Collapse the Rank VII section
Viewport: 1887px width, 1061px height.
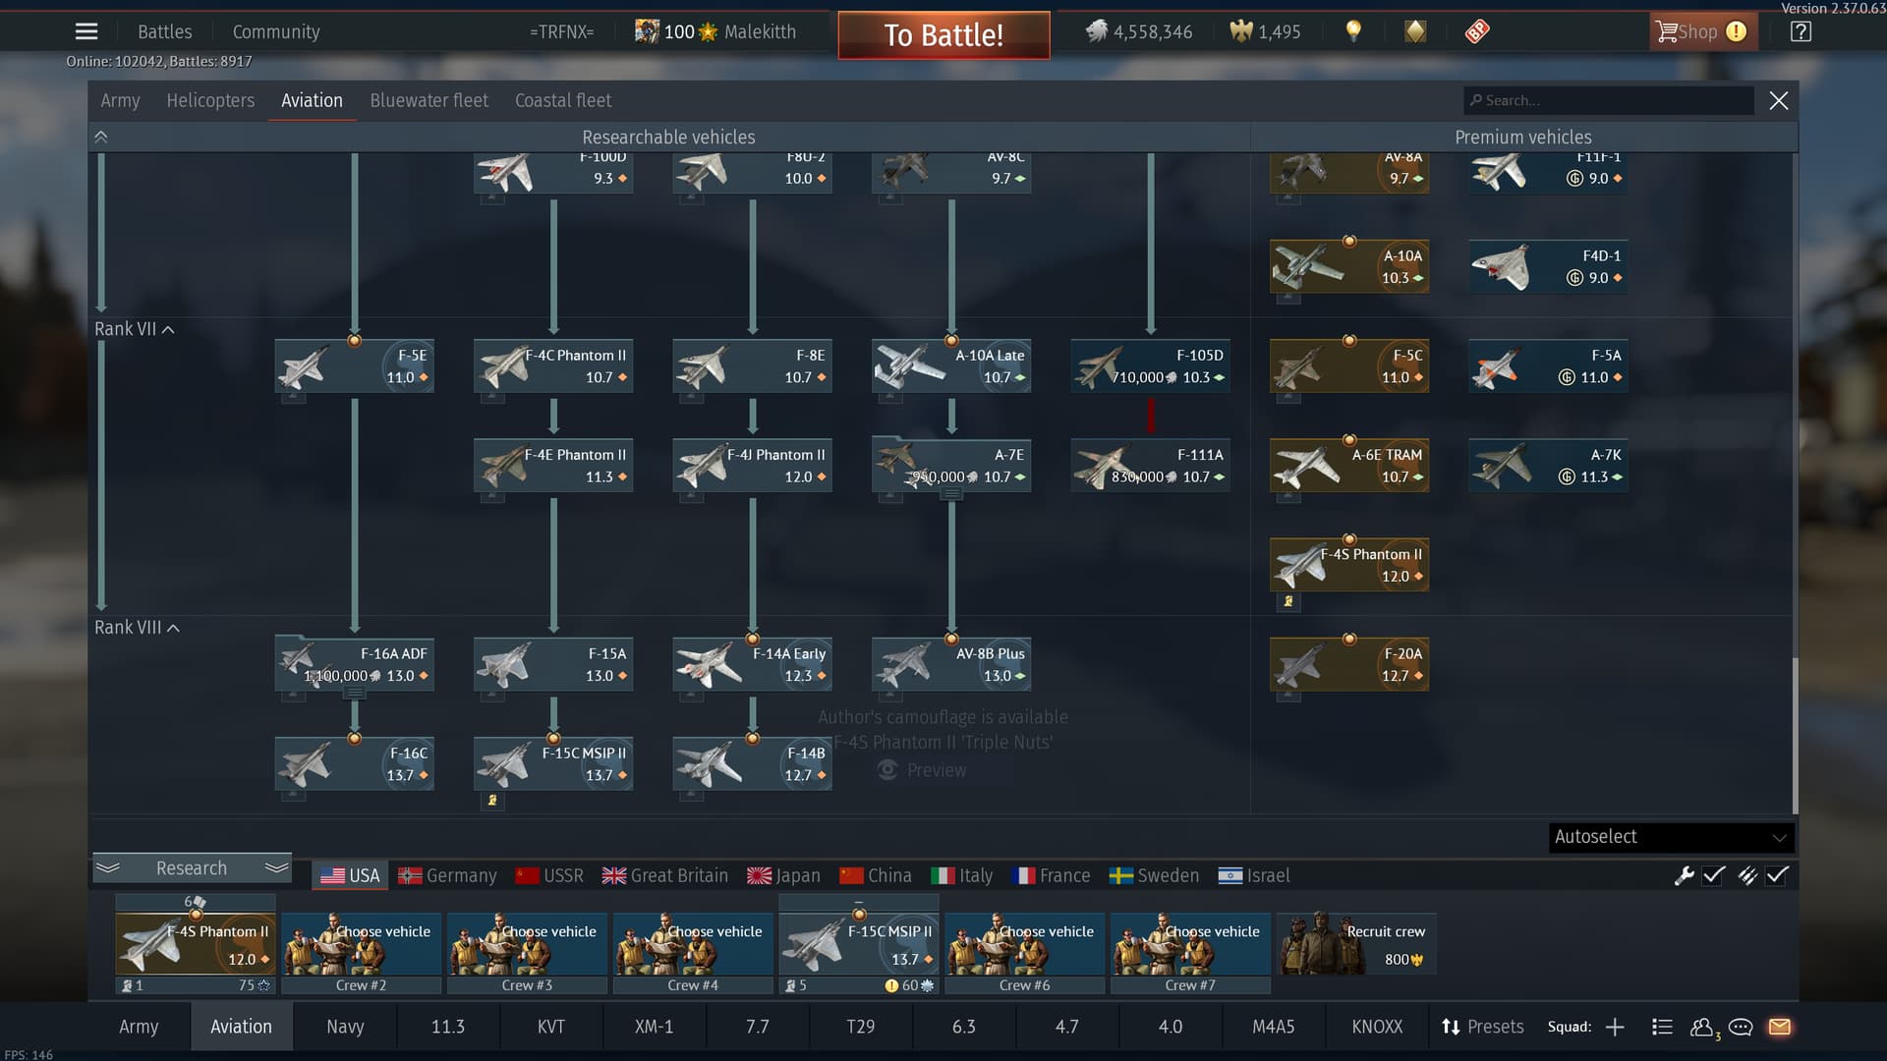169,329
